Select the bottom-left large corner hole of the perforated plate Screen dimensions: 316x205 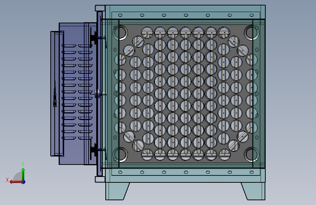pyautogui.click(x=121, y=155)
